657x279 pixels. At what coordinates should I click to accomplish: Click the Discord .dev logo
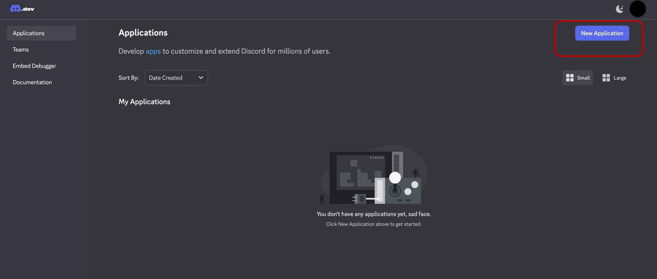click(22, 8)
